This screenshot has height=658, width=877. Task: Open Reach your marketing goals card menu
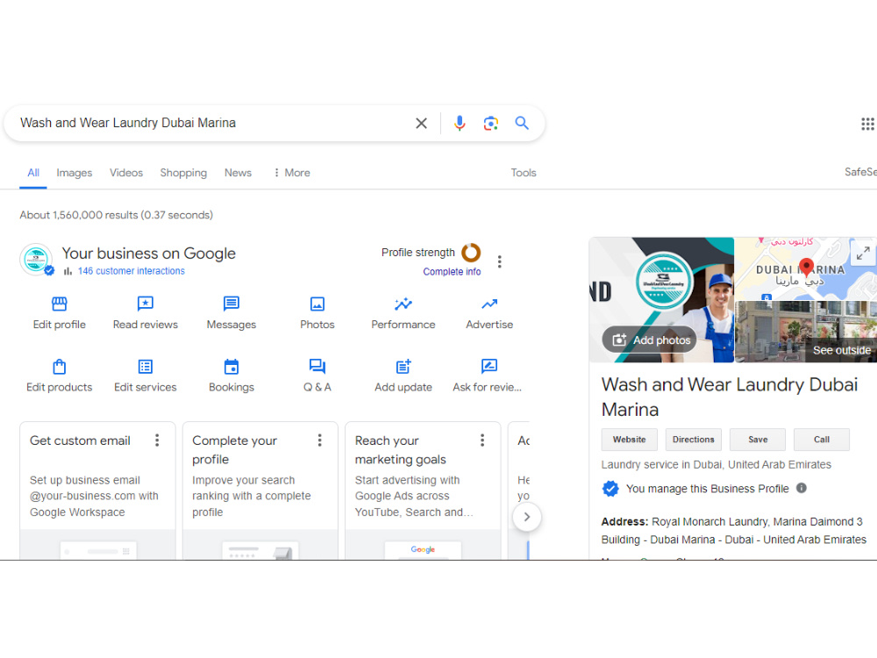[x=482, y=440]
